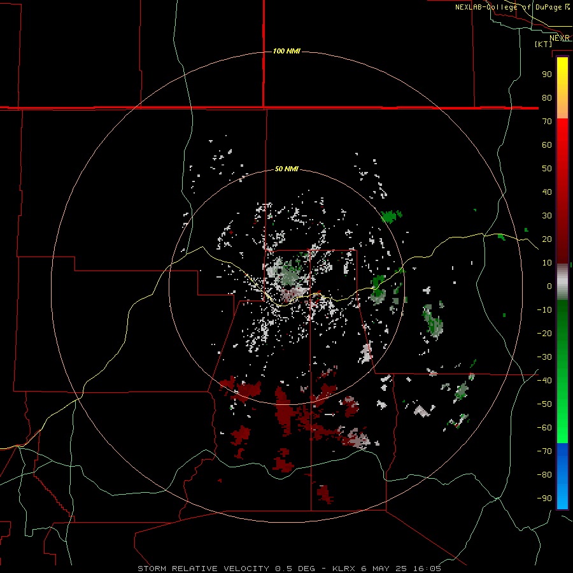
Task: Click the NEXR label near top right
Action: (x=560, y=38)
